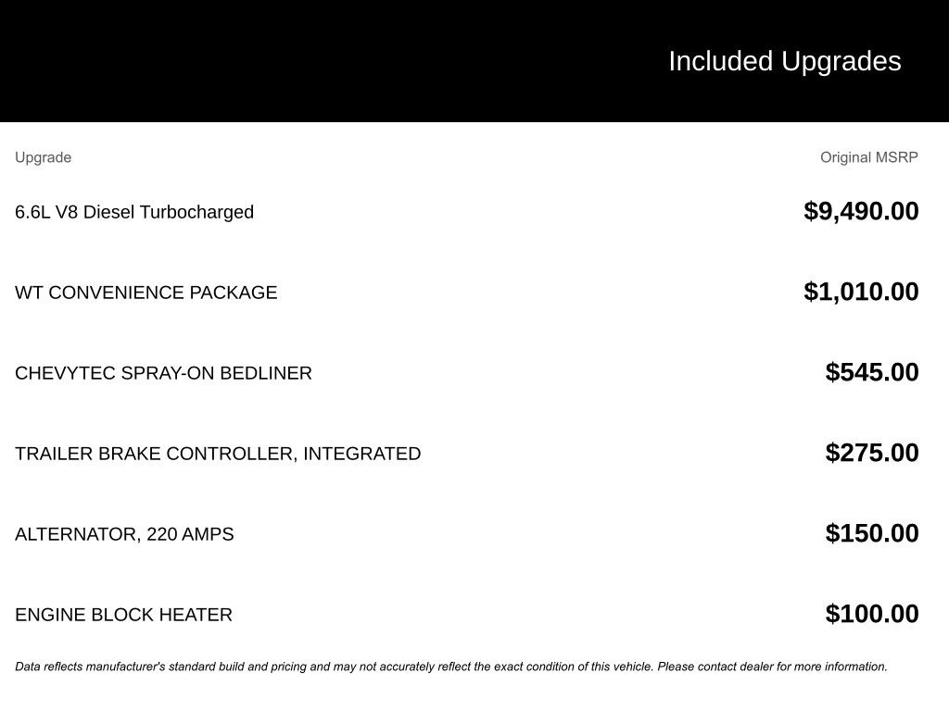The width and height of the screenshot is (949, 711).
Task: Choose the CHEVYTEC SPRAY-ON BEDLINER upgrade
Action: pyautogui.click(x=163, y=373)
